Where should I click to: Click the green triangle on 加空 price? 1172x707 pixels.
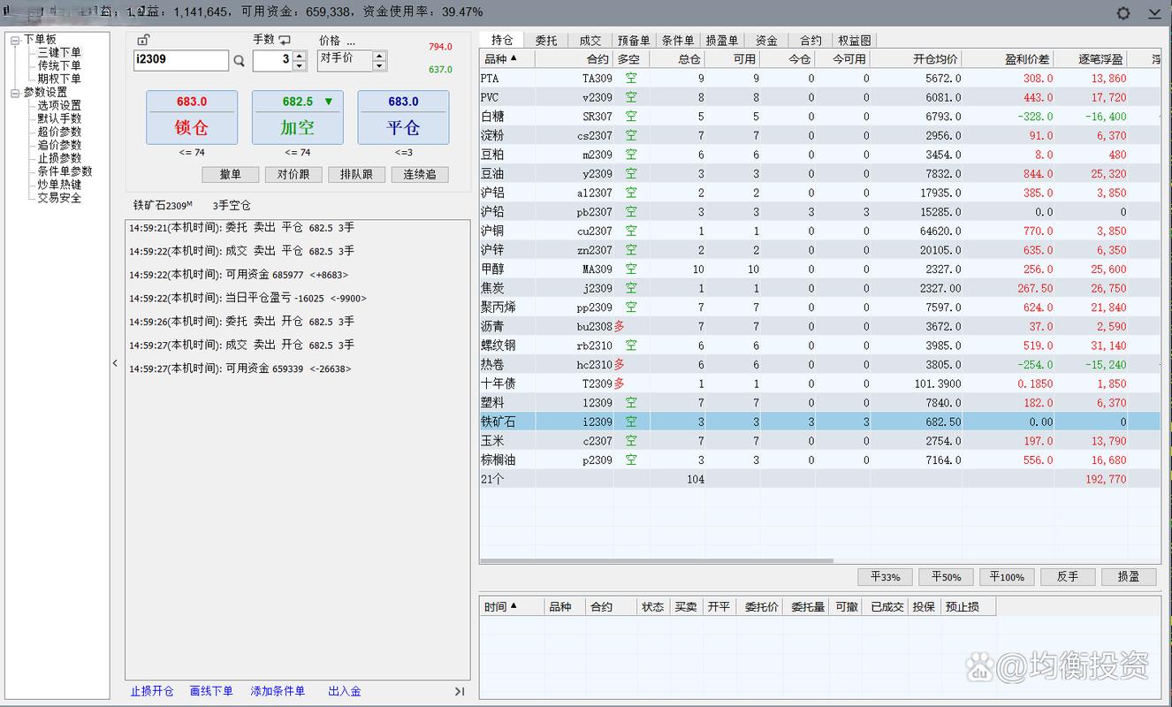pos(329,102)
